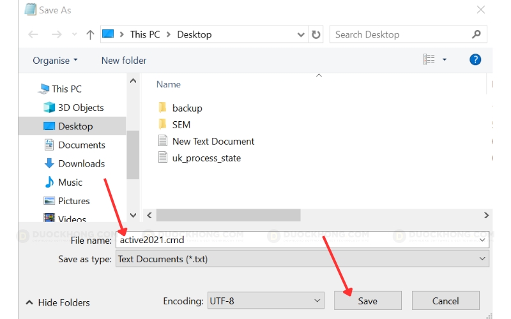Open the address bar history dropdown

coord(301,34)
